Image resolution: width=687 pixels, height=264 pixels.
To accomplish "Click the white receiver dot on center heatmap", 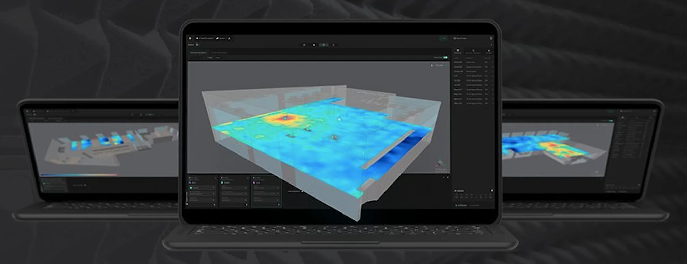I will click(x=339, y=119).
